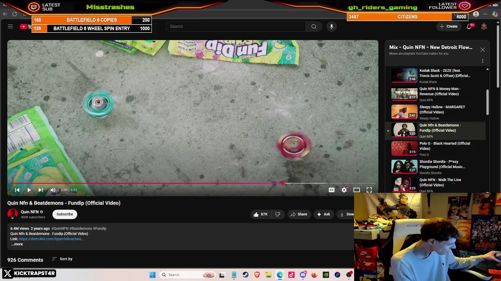The image size is (501, 281).
Task: Mute the video player volume
Action: 53,190
